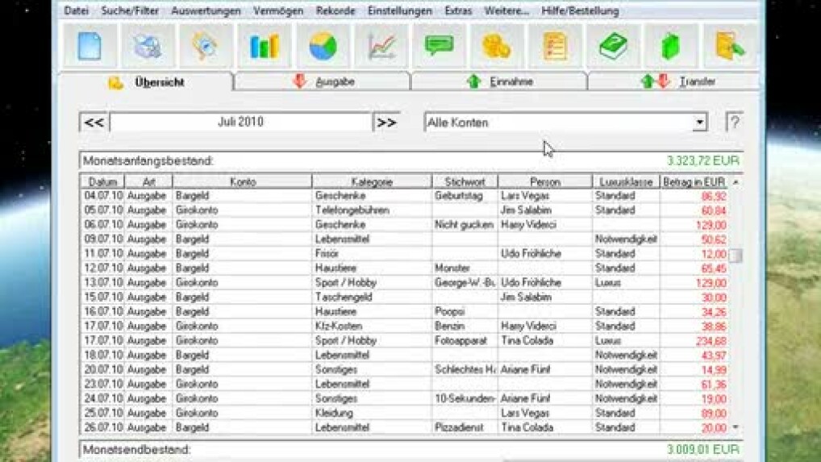Viewport: 821px width, 462px height.
Task: Open the bar chart evaluation icon
Action: tap(265, 46)
